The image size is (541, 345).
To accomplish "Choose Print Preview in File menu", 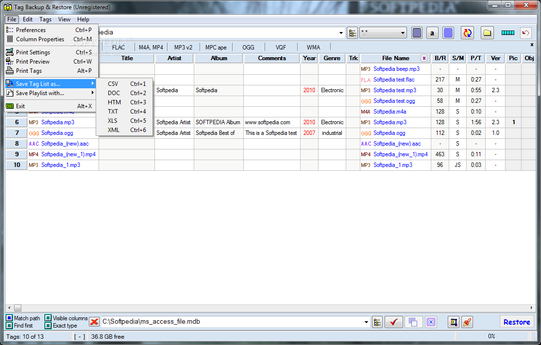I will click(x=51, y=62).
